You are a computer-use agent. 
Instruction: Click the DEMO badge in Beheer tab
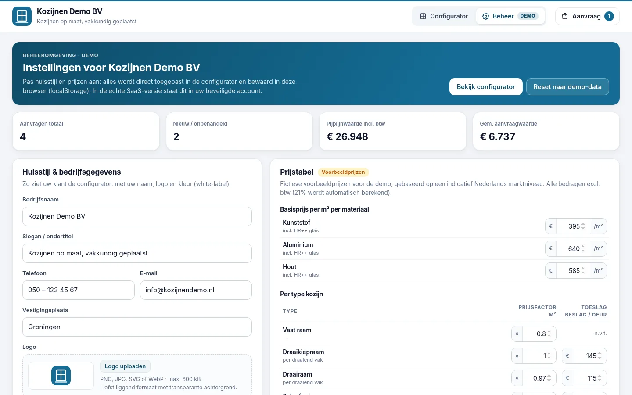[x=528, y=16]
